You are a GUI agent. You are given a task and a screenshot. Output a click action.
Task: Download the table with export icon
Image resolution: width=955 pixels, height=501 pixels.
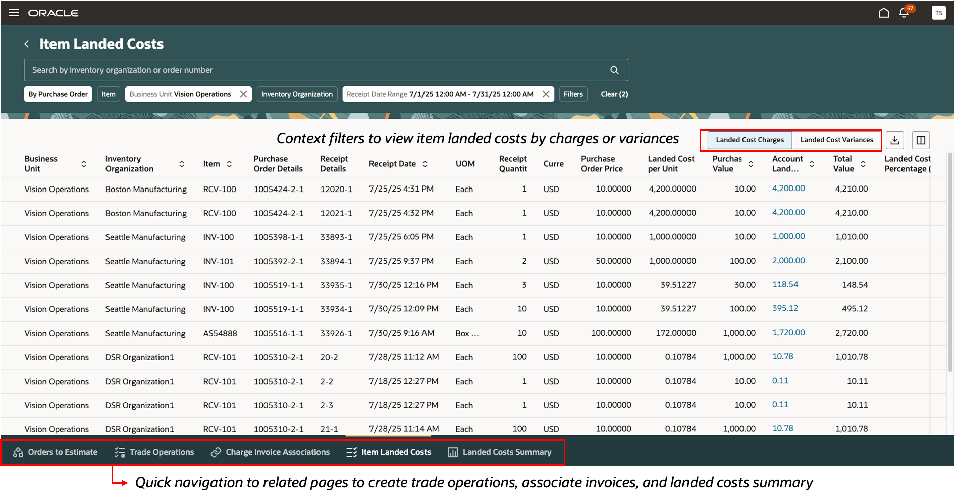point(895,140)
